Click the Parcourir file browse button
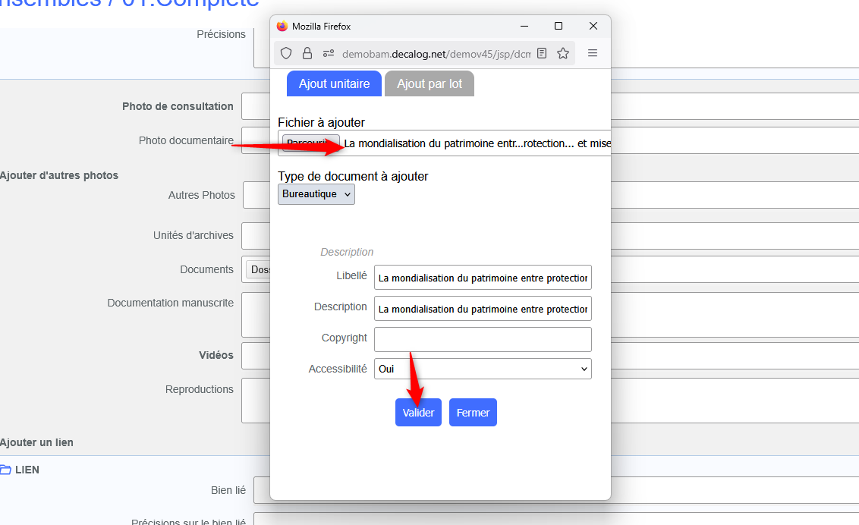859x525 pixels. tap(310, 143)
